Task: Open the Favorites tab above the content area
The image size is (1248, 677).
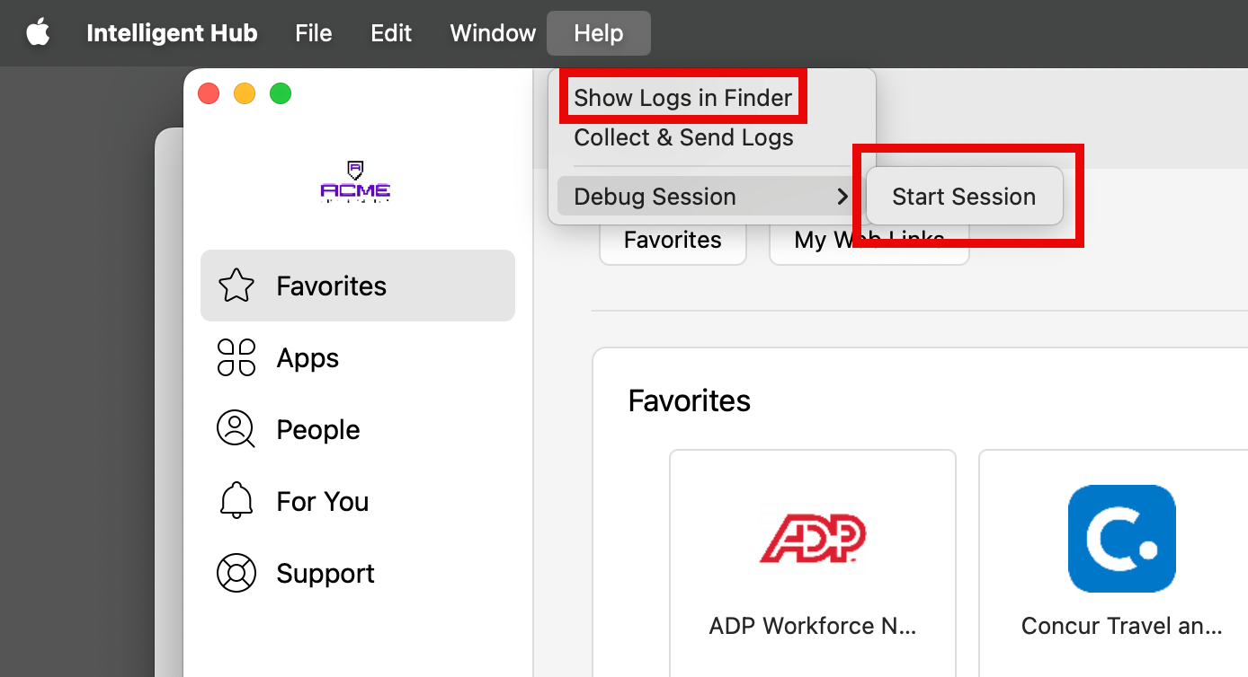Action: tap(673, 239)
